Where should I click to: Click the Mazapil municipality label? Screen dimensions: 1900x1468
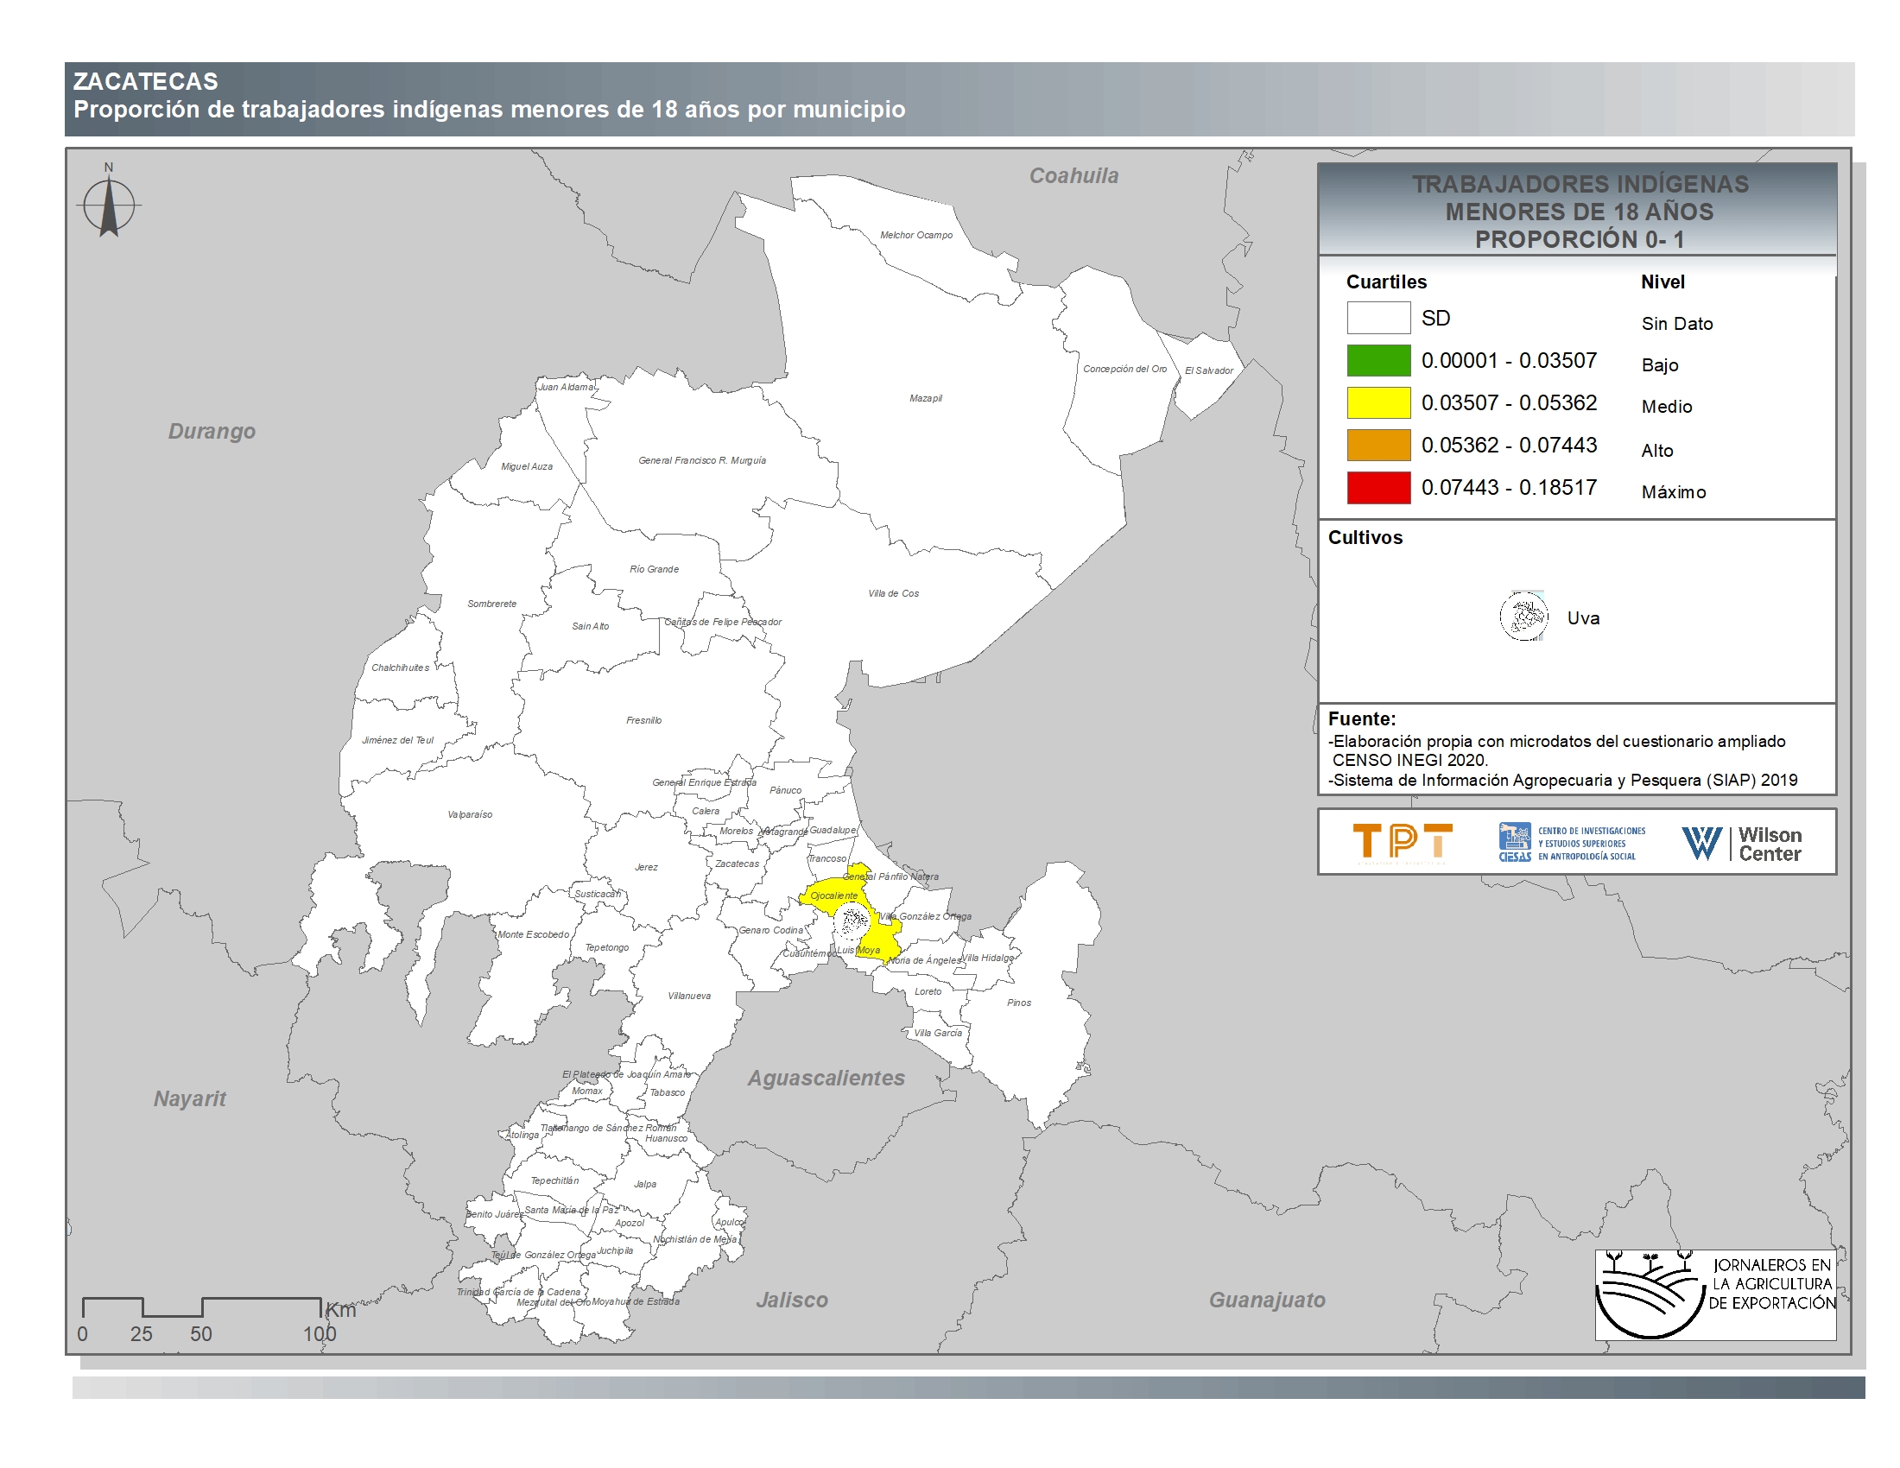coord(925,398)
